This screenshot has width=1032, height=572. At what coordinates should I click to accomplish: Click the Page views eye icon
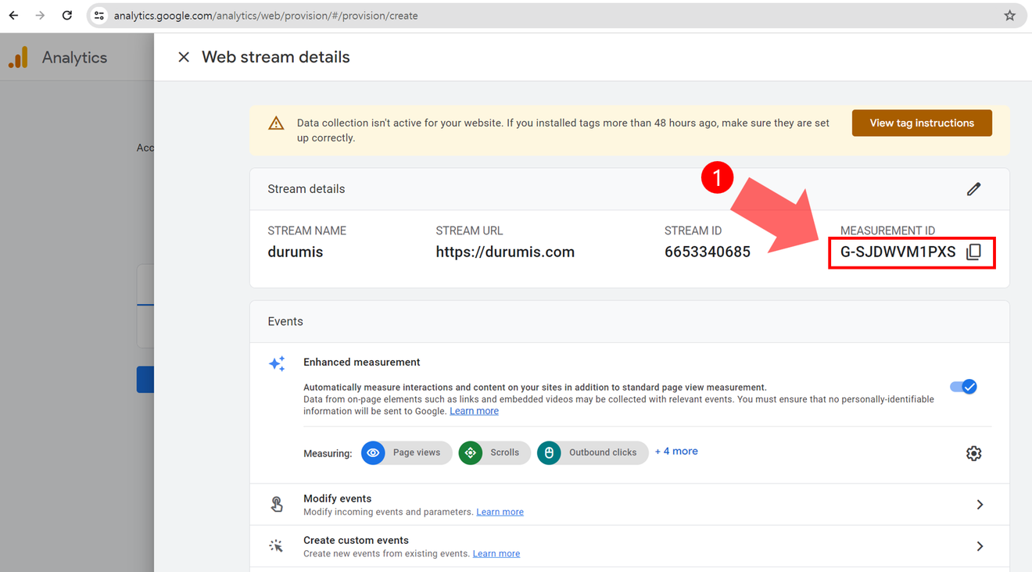coord(374,452)
